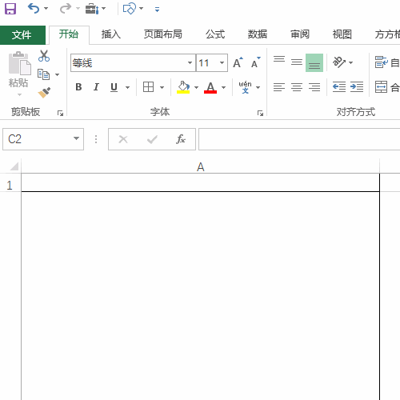The height and width of the screenshot is (400, 400).
Task: Expand the borders dropdown arrow
Action: point(162,87)
